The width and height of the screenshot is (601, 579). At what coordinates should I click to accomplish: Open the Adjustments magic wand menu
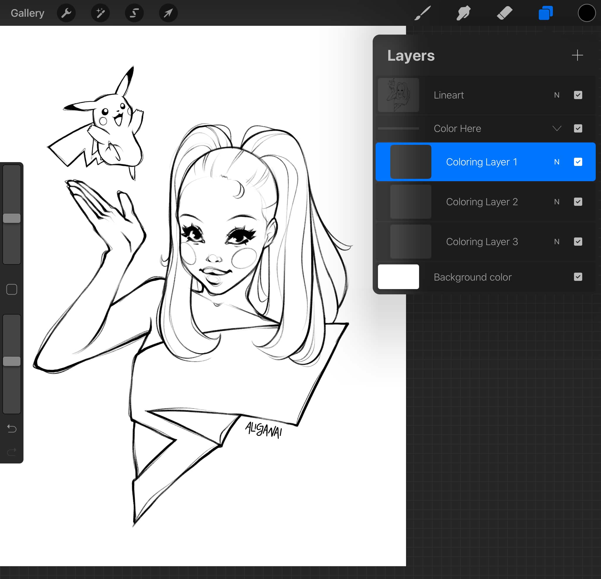(100, 13)
